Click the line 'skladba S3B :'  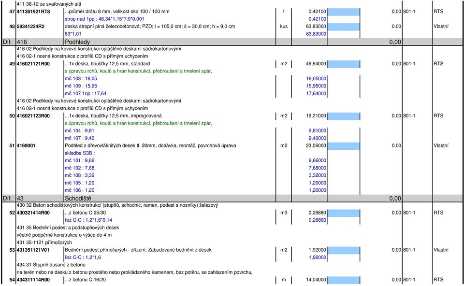click(x=80, y=153)
